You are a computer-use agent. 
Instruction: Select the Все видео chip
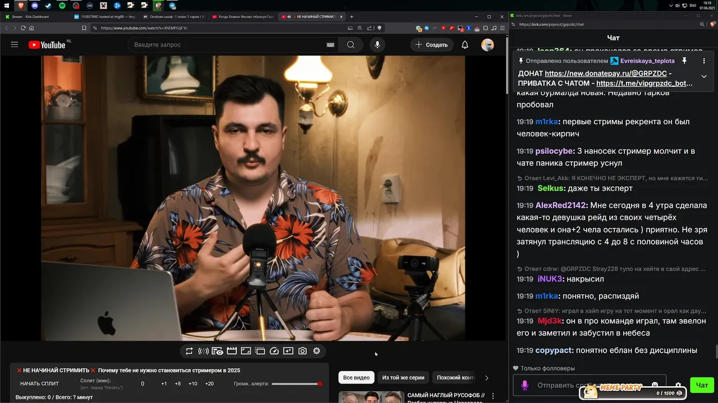(356, 378)
